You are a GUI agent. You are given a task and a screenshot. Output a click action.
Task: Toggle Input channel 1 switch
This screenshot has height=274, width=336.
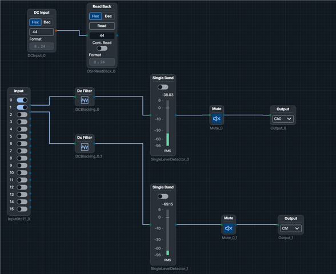22,107
